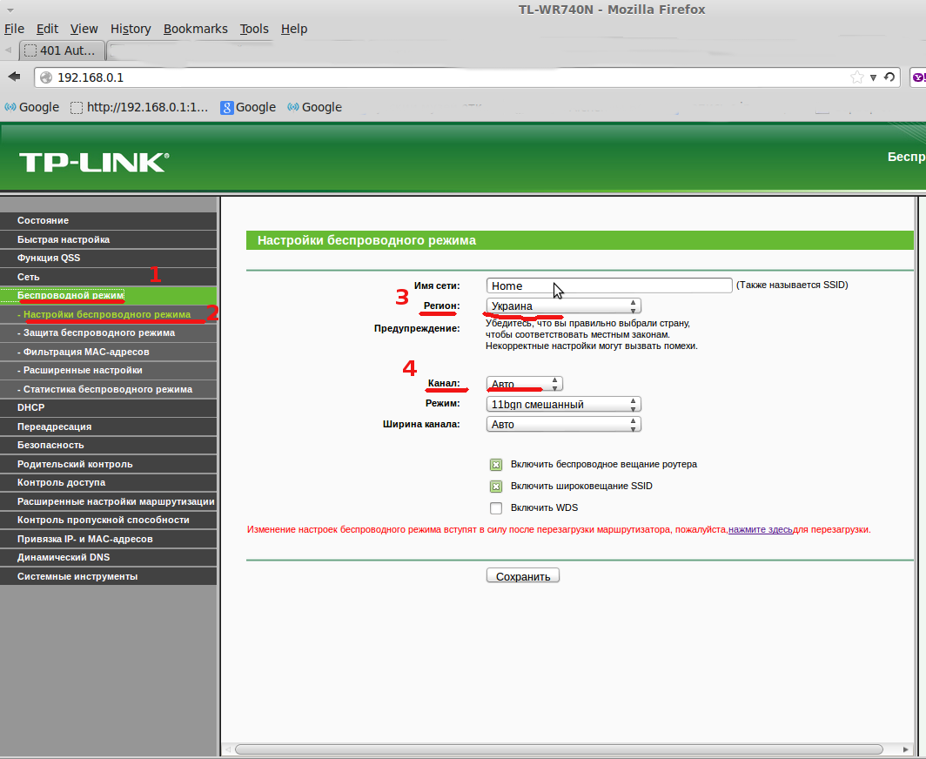Open the http://192.168.0.1:1... bookmark
The image size is (926, 759).
point(139,107)
